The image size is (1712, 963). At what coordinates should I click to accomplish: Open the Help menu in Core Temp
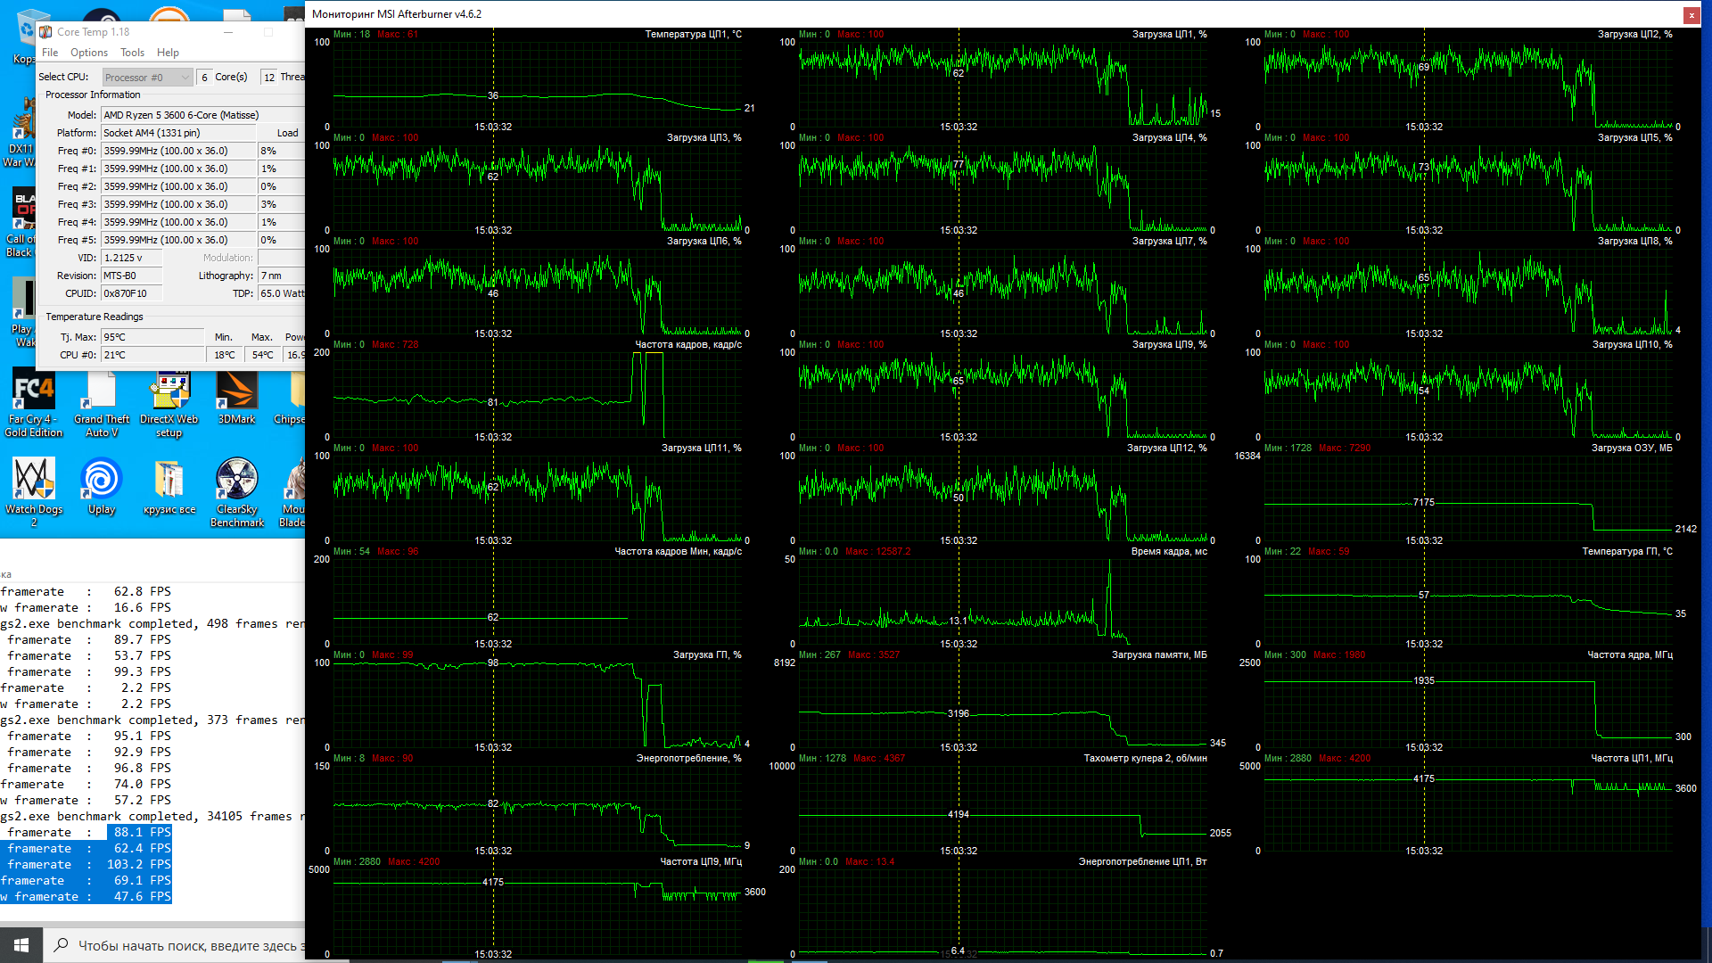168,53
